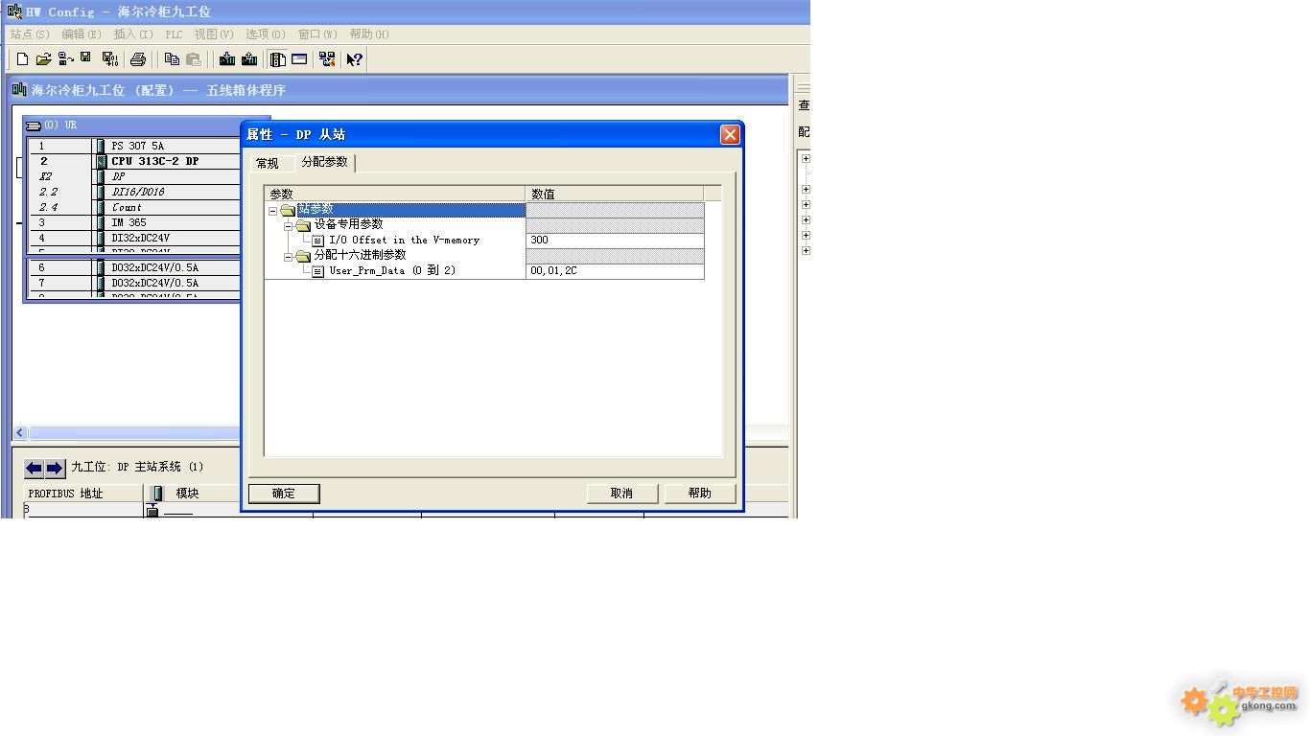Screen dimensions: 1310x736
Task: Click the 设备专用参数 folder icon
Action: coord(303,225)
